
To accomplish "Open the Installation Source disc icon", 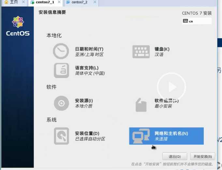I will 61,103.
